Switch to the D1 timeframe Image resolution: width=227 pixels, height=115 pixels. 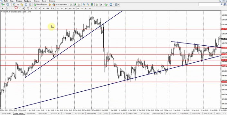point(82,8)
